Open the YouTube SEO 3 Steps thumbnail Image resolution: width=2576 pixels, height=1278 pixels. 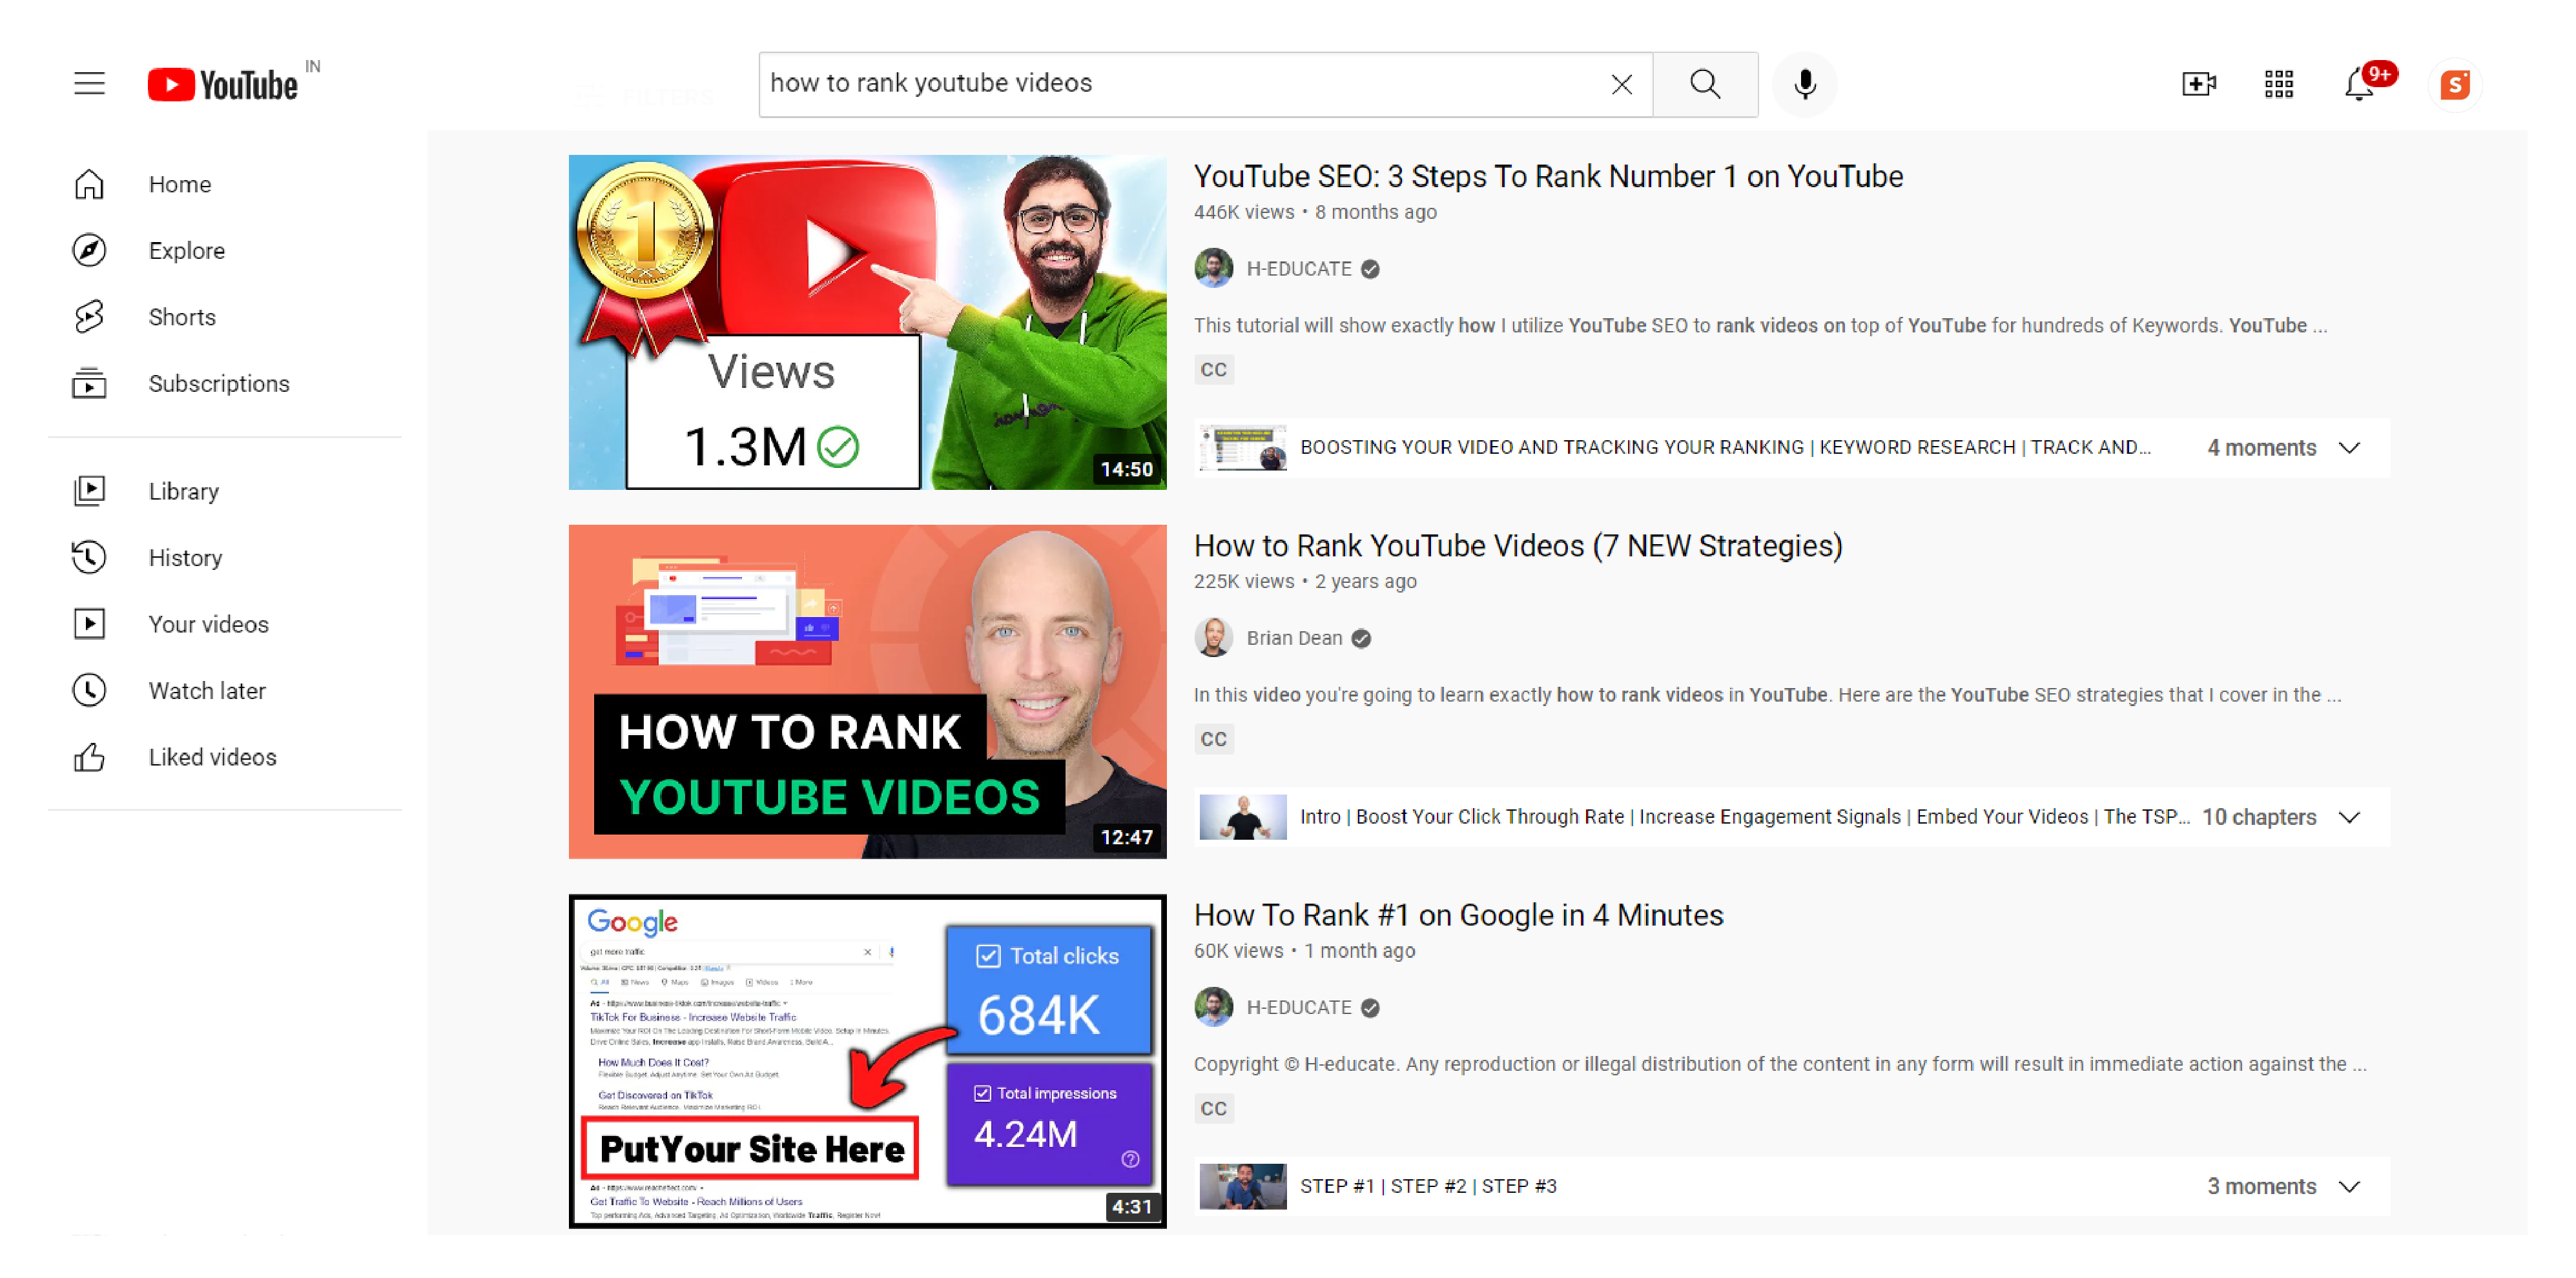pos(867,321)
